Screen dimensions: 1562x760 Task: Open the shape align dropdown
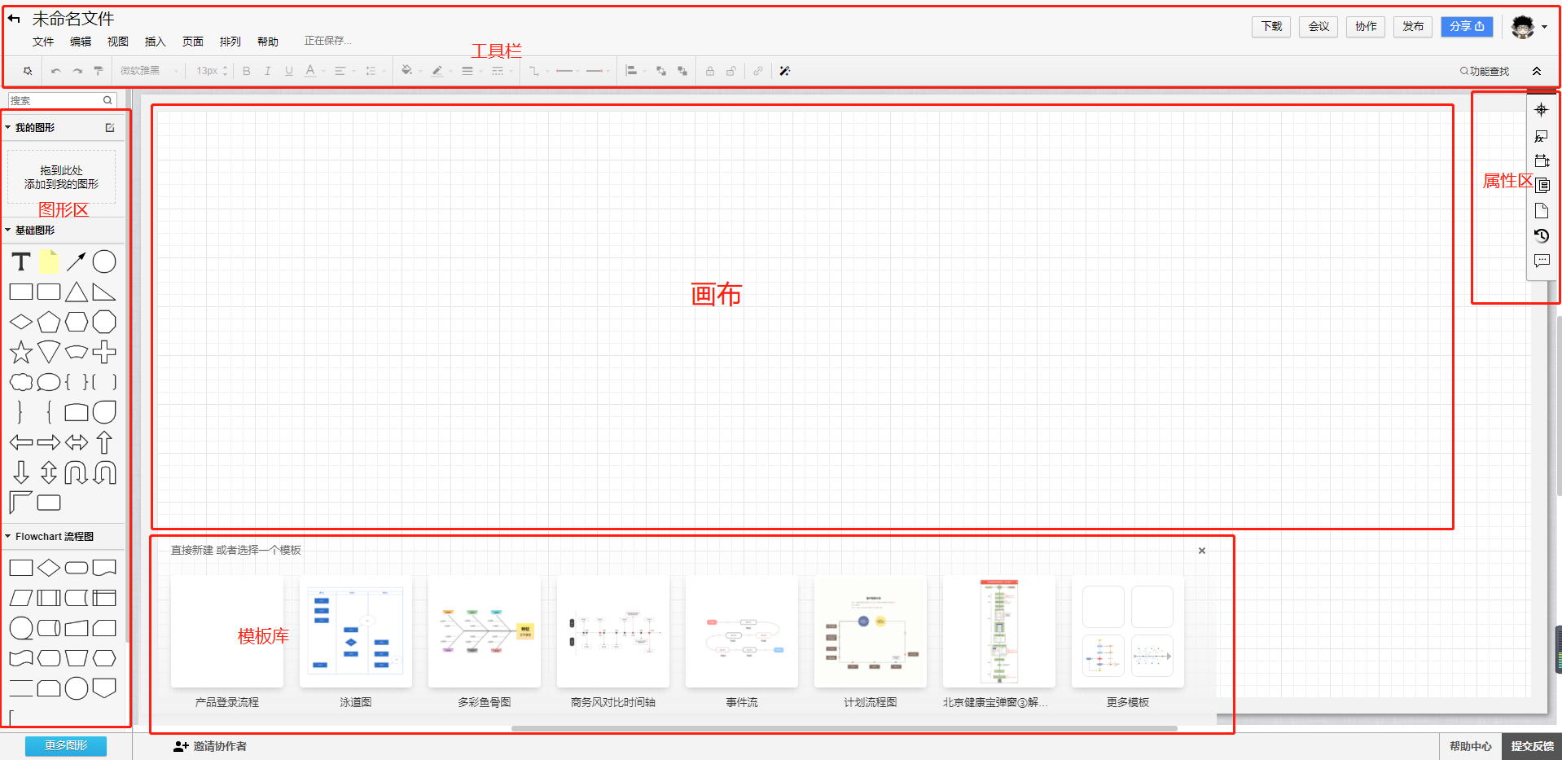[x=635, y=71]
